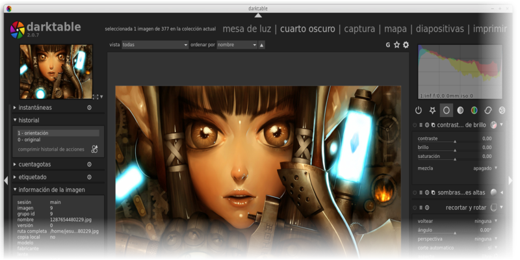Viewport: 520px width, 260px height.
Task: Open the correction group rotate icon
Action: pyautogui.click(x=488, y=110)
